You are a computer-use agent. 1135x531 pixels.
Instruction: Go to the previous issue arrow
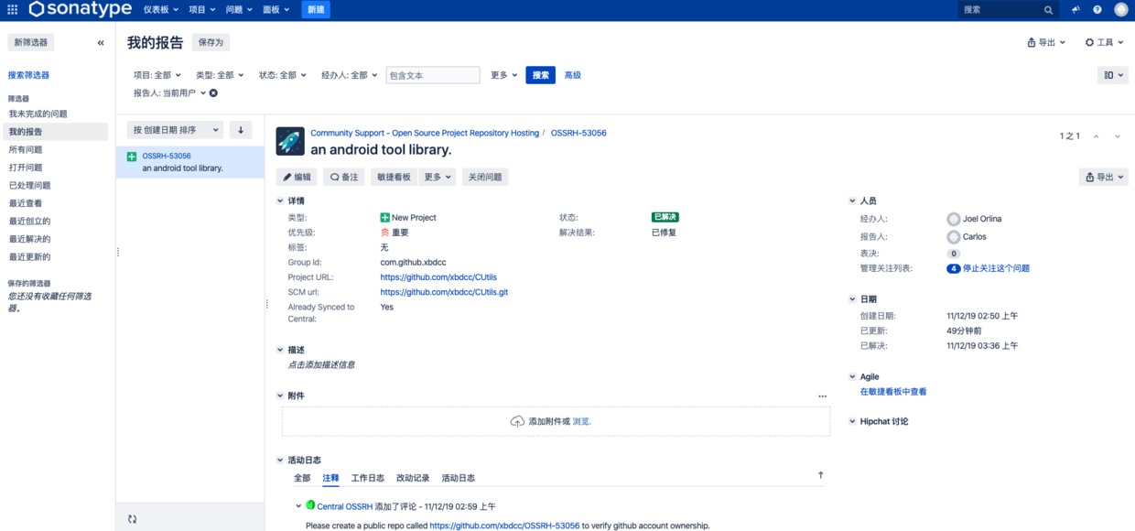click(x=1097, y=136)
